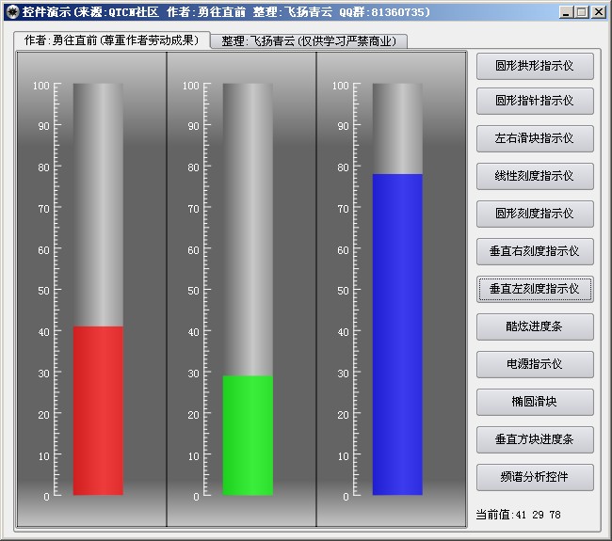Click the 垂直左刻度指示仪 button

coord(535,289)
